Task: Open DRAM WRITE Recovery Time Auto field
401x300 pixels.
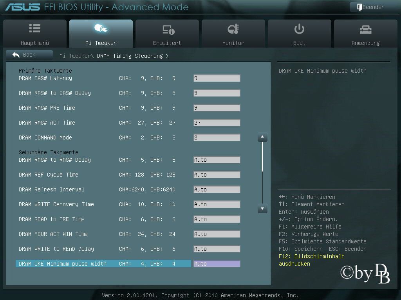Action: pyautogui.click(x=217, y=204)
